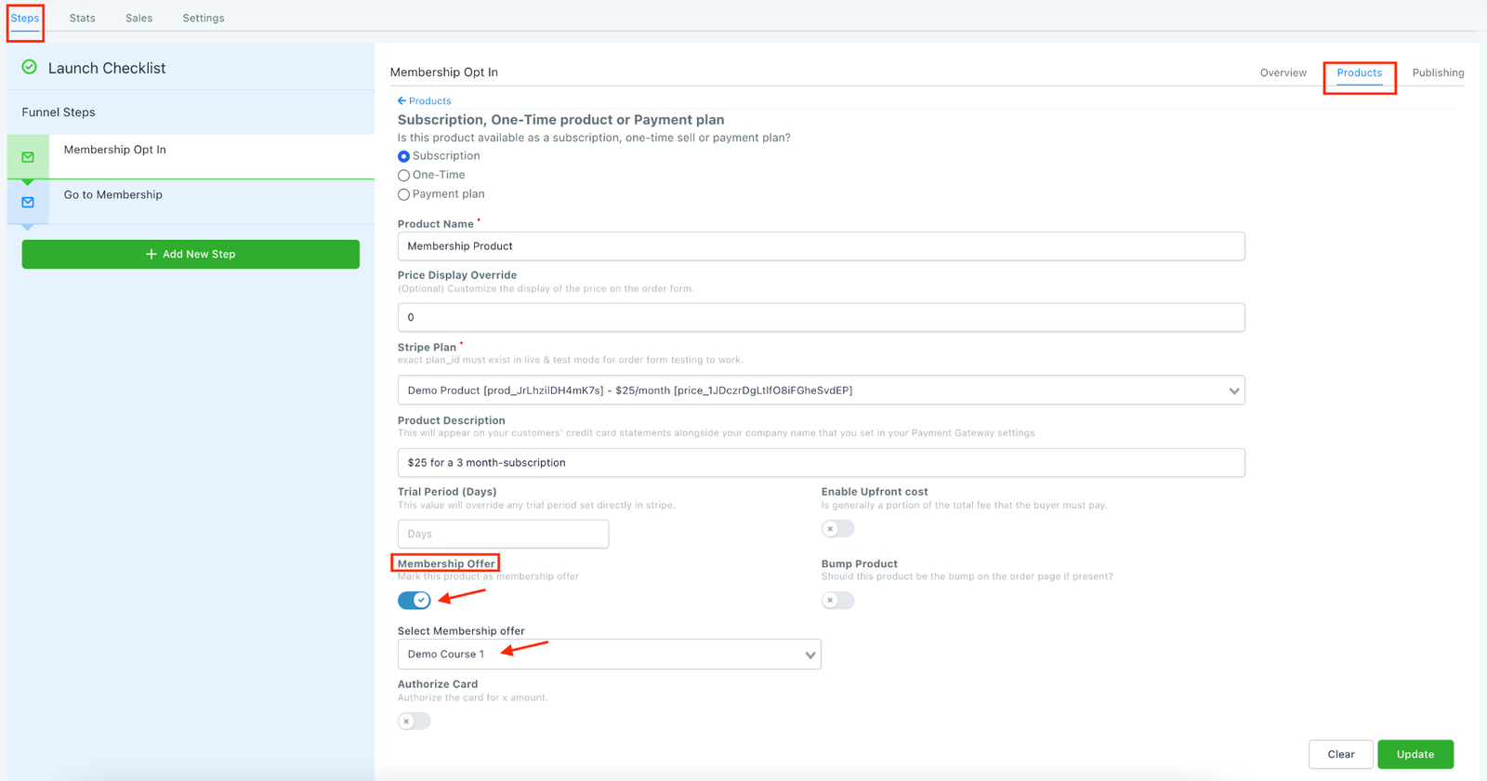The image size is (1487, 781).
Task: Click the back arrow beside Products
Action: click(401, 100)
